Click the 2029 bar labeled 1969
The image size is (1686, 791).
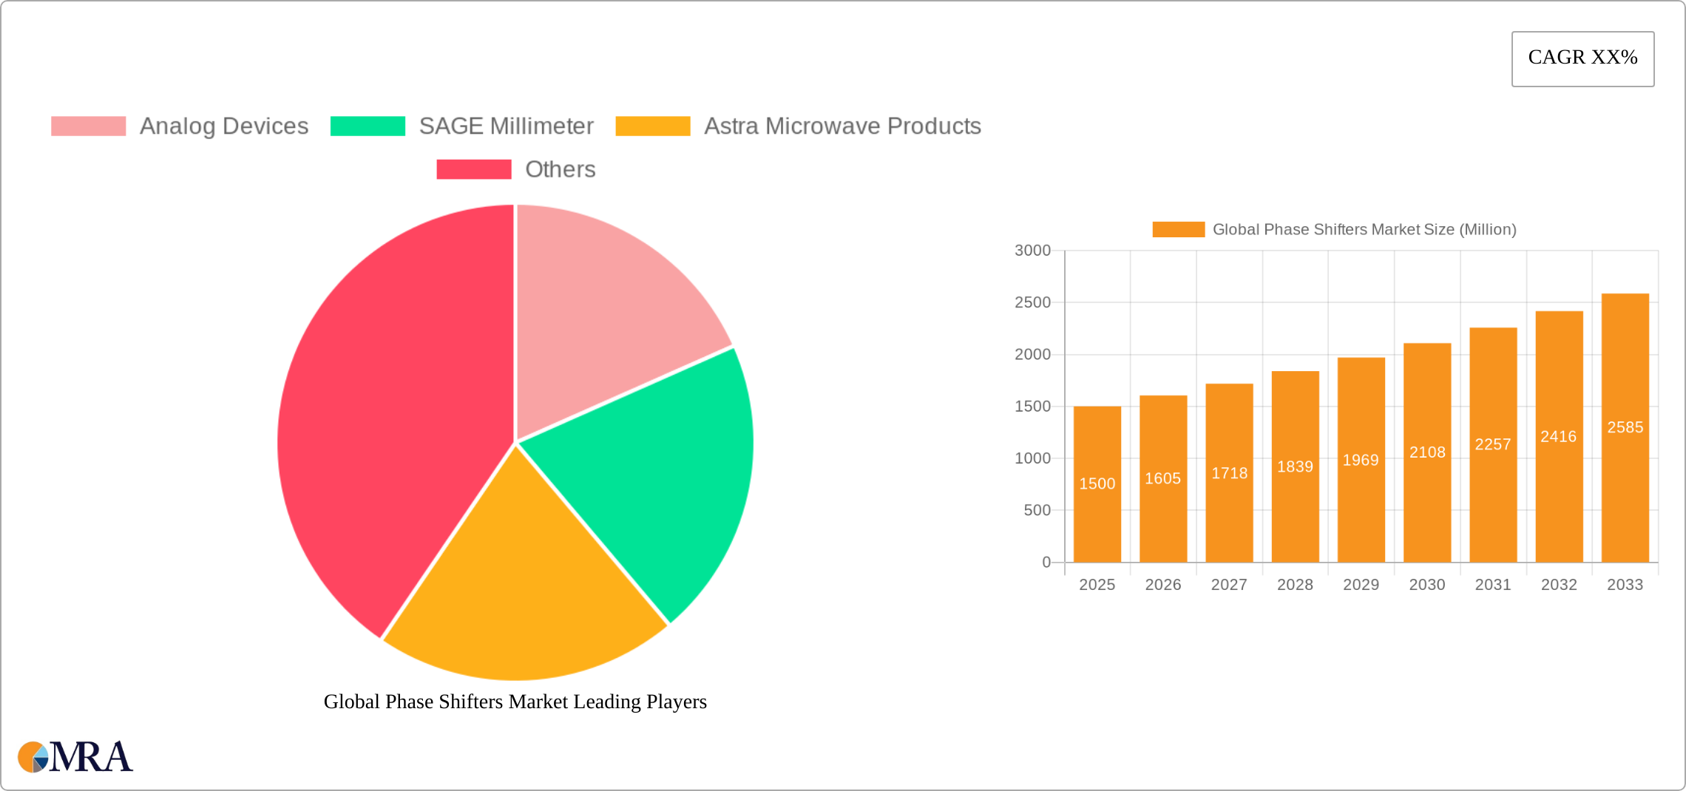tap(1361, 460)
